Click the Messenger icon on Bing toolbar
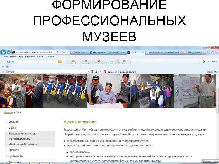The image size is (219, 164). [x=85, y=61]
